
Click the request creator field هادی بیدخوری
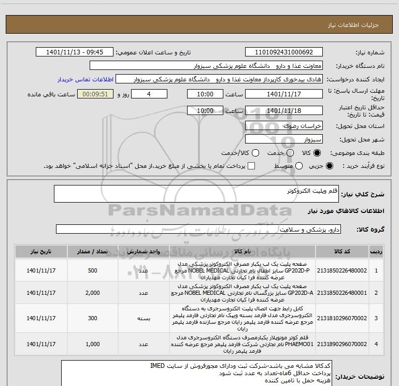[x=219, y=79]
